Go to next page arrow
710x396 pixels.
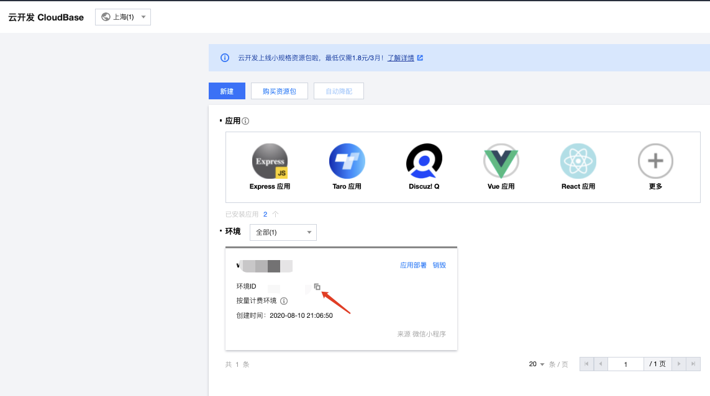pyautogui.click(x=679, y=364)
